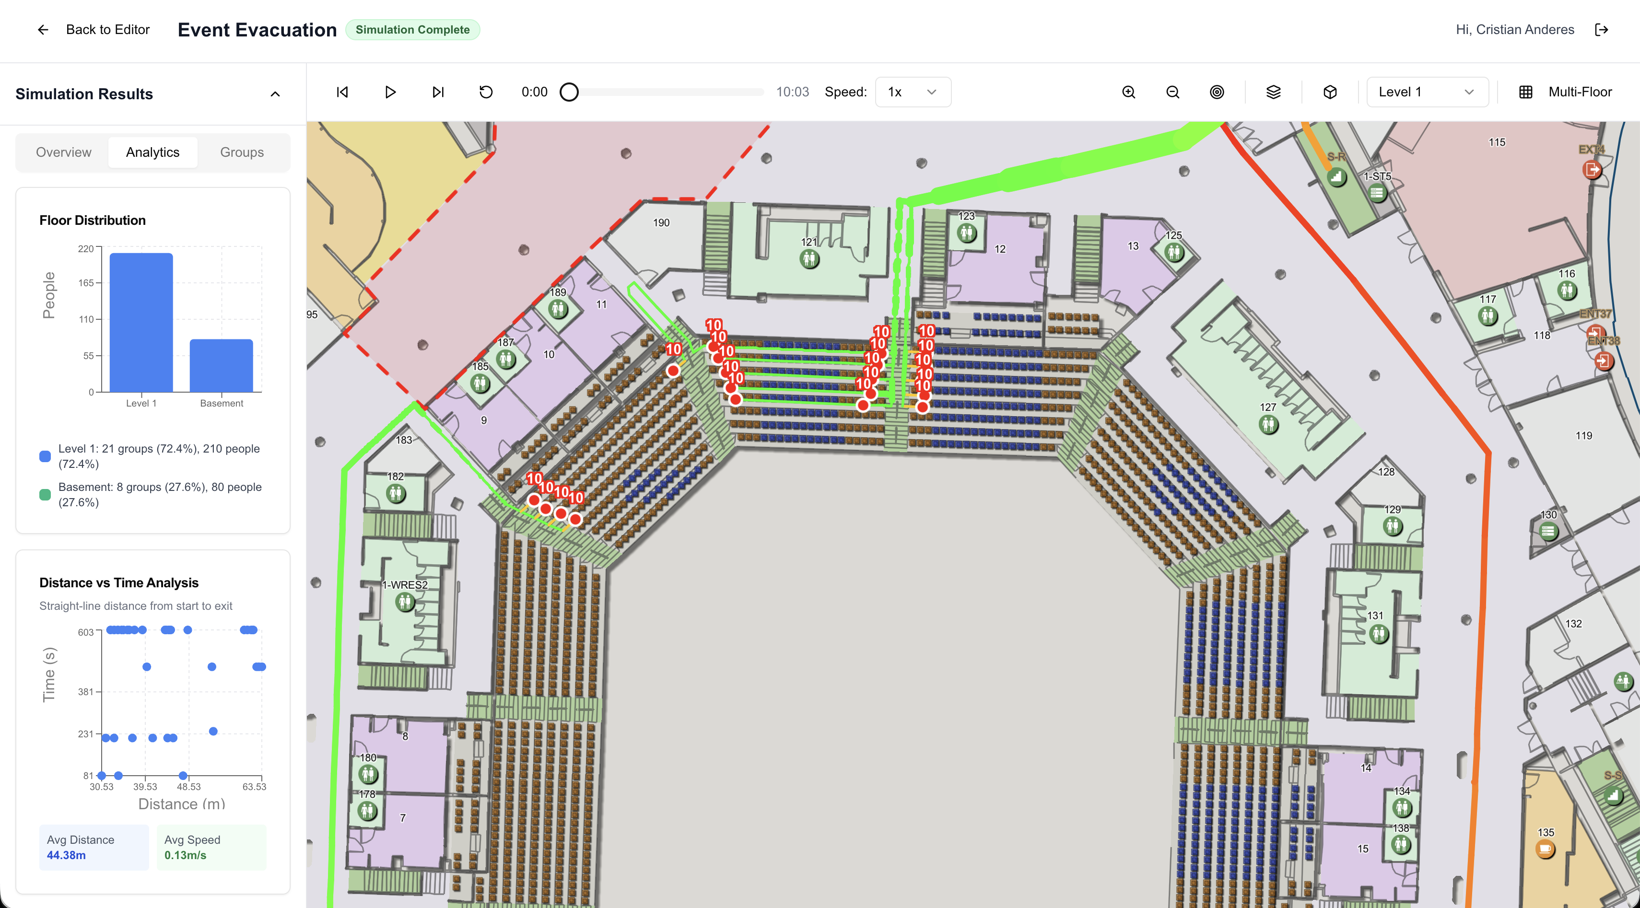This screenshot has width=1640, height=908.
Task: Click the 1-ST5 marker icon
Action: [x=1377, y=192]
